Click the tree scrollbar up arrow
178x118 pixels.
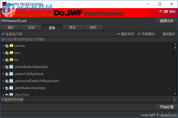click(x=175, y=44)
